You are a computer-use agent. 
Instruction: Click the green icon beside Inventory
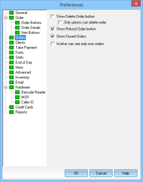[x=11, y=77]
